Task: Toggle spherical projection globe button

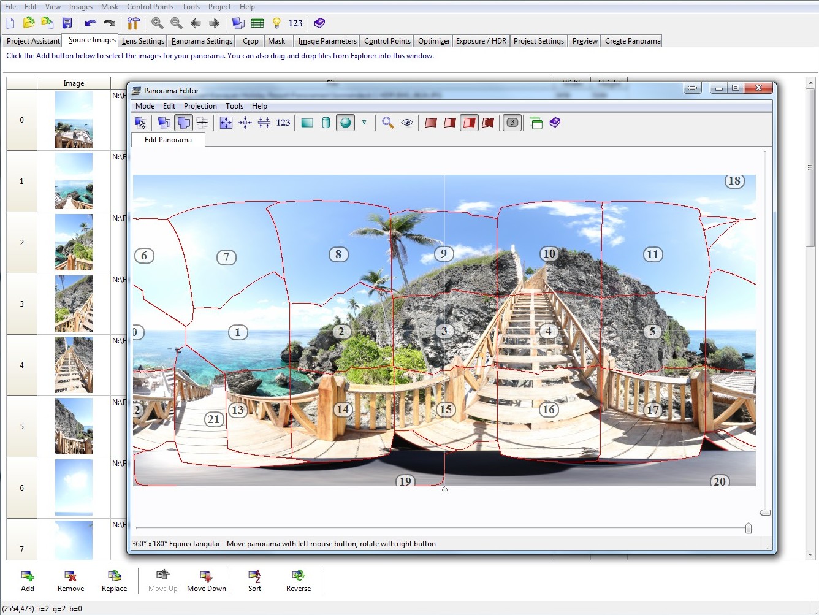Action: click(346, 123)
